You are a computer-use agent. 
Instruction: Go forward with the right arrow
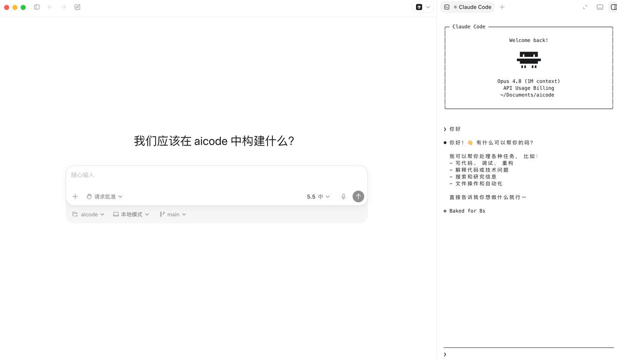coord(63,7)
